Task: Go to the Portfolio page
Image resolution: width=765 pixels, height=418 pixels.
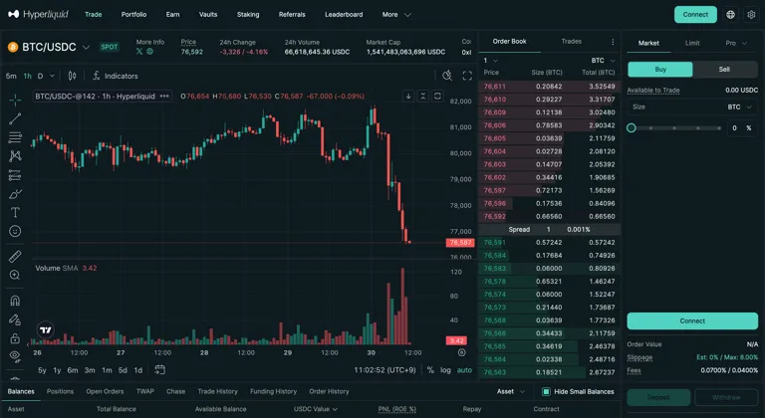Action: 133,15
